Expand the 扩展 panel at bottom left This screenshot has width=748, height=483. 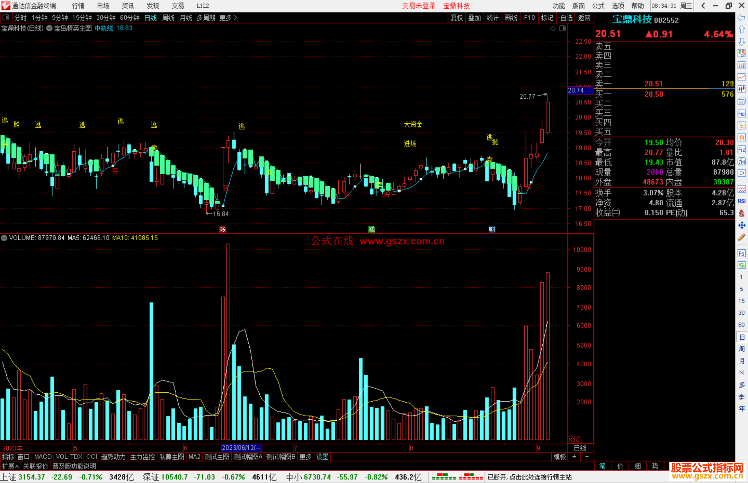[10, 466]
